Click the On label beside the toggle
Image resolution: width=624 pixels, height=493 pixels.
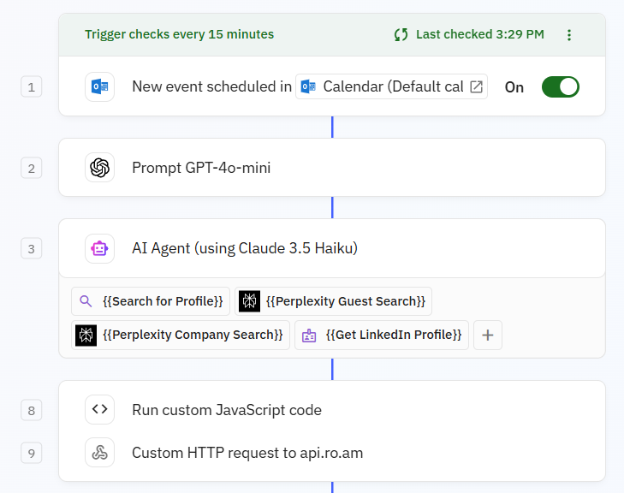(x=514, y=87)
